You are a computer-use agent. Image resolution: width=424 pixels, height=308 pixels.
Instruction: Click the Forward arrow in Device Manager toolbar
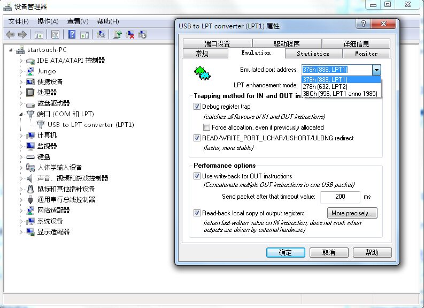(22, 34)
